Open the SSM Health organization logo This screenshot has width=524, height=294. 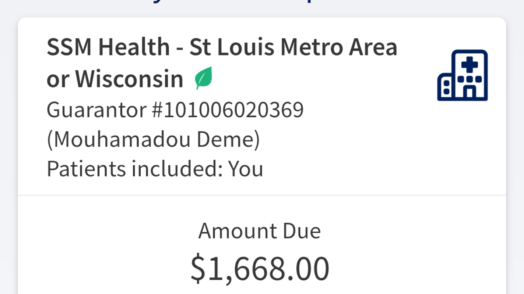[462, 75]
